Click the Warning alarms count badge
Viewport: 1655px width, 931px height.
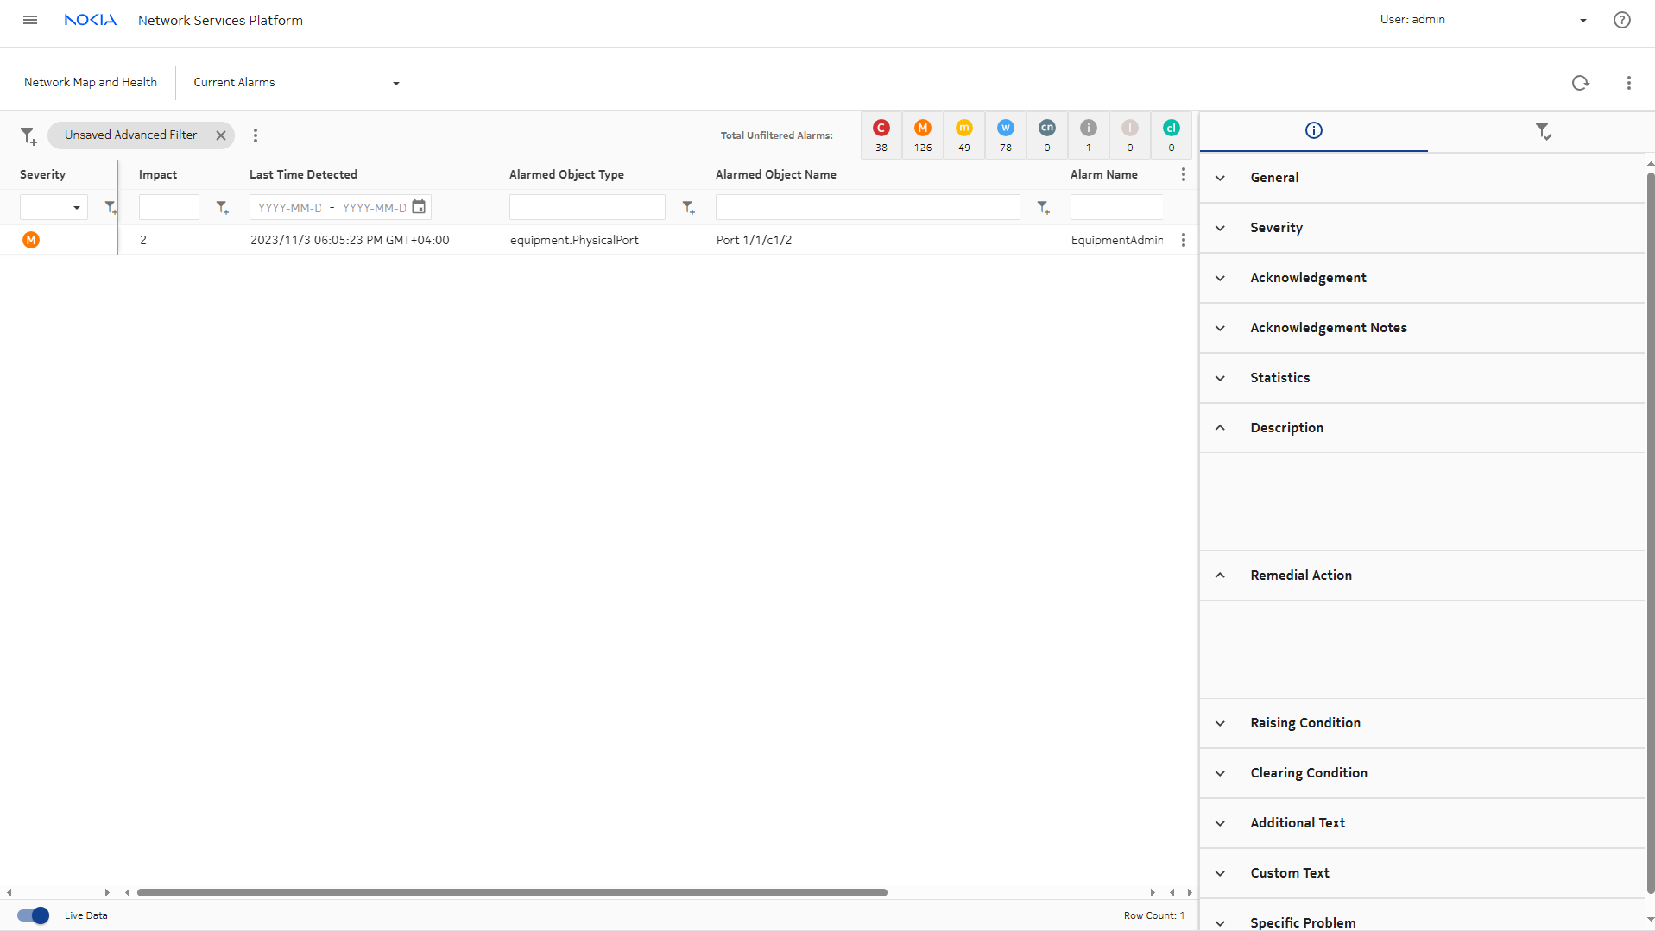click(x=1005, y=135)
